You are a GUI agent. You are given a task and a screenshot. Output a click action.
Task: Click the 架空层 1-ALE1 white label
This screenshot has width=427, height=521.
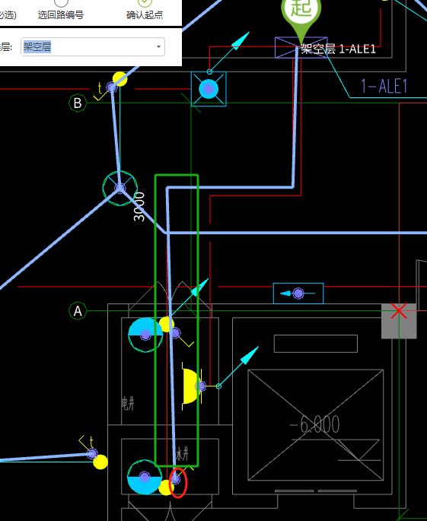tap(338, 49)
